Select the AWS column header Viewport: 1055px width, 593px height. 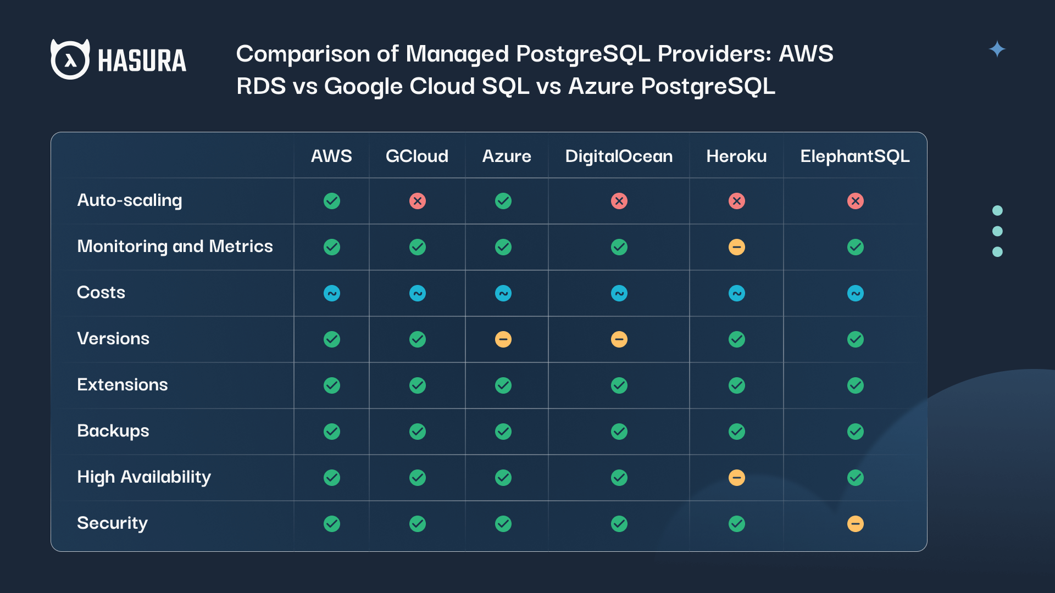331,156
